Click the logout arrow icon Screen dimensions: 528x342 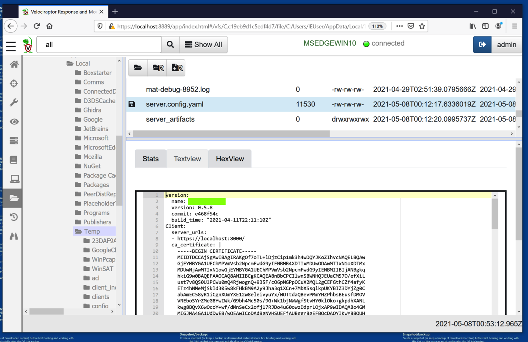[482, 45]
